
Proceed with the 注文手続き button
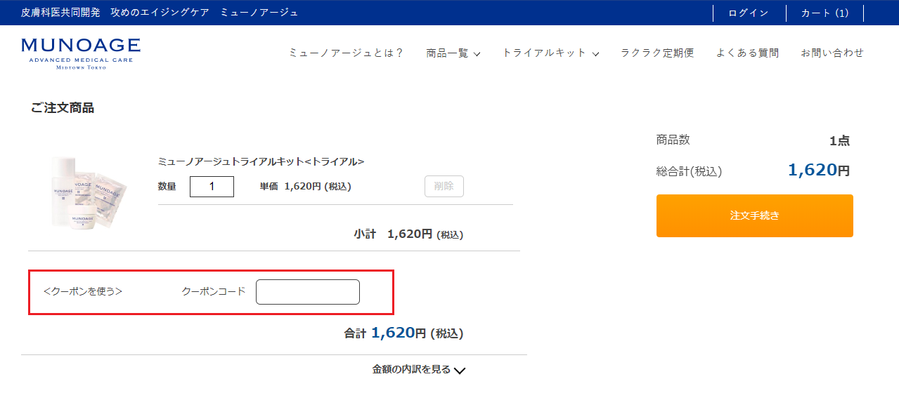[755, 215]
